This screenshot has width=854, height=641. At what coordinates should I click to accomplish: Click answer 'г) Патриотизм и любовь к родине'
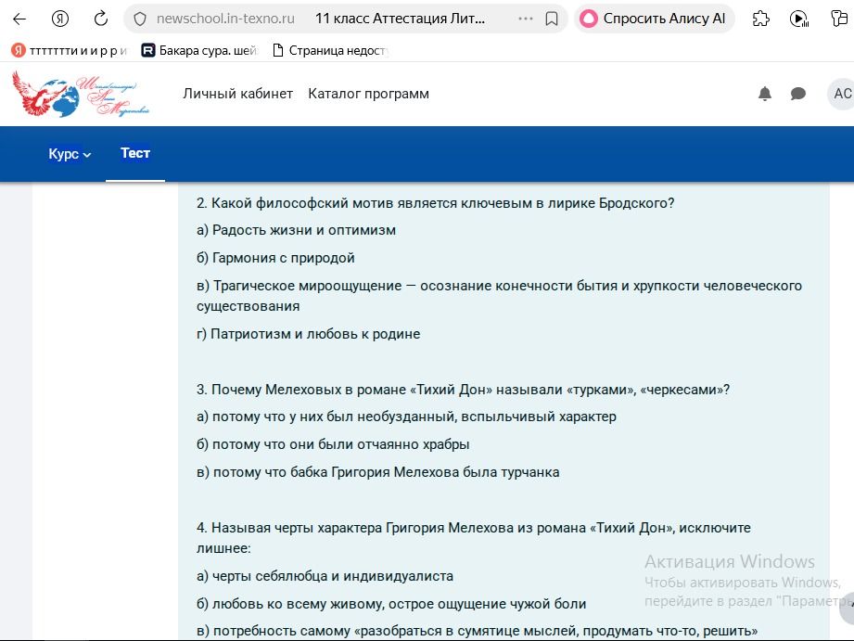308,334
